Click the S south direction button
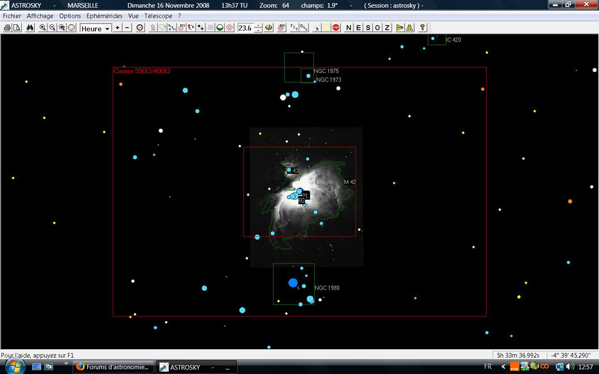The image size is (599, 374). pos(368,28)
